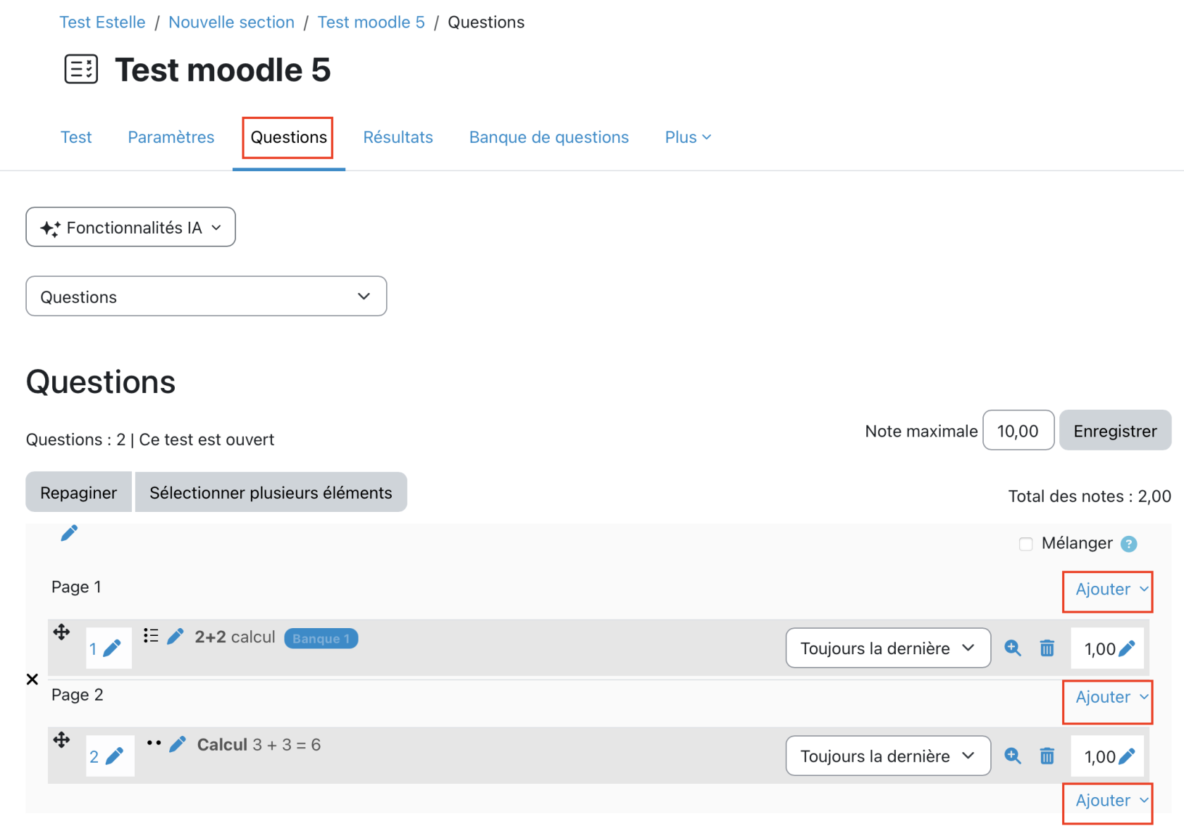Open the version dropdown for question 2

coord(887,756)
